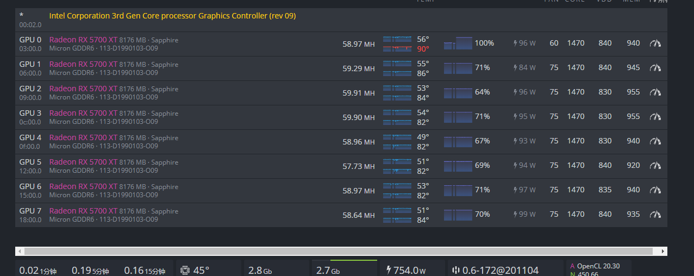
Task: Select Radeon RX 5700 XT name in GPU 0 row
Action: 83,40
